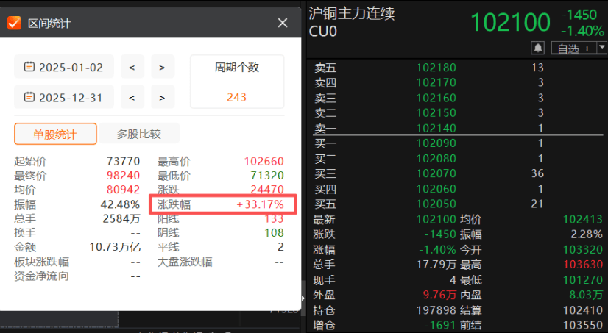Close the 区间统计 dialog
The height and width of the screenshot is (333, 608).
point(283,24)
